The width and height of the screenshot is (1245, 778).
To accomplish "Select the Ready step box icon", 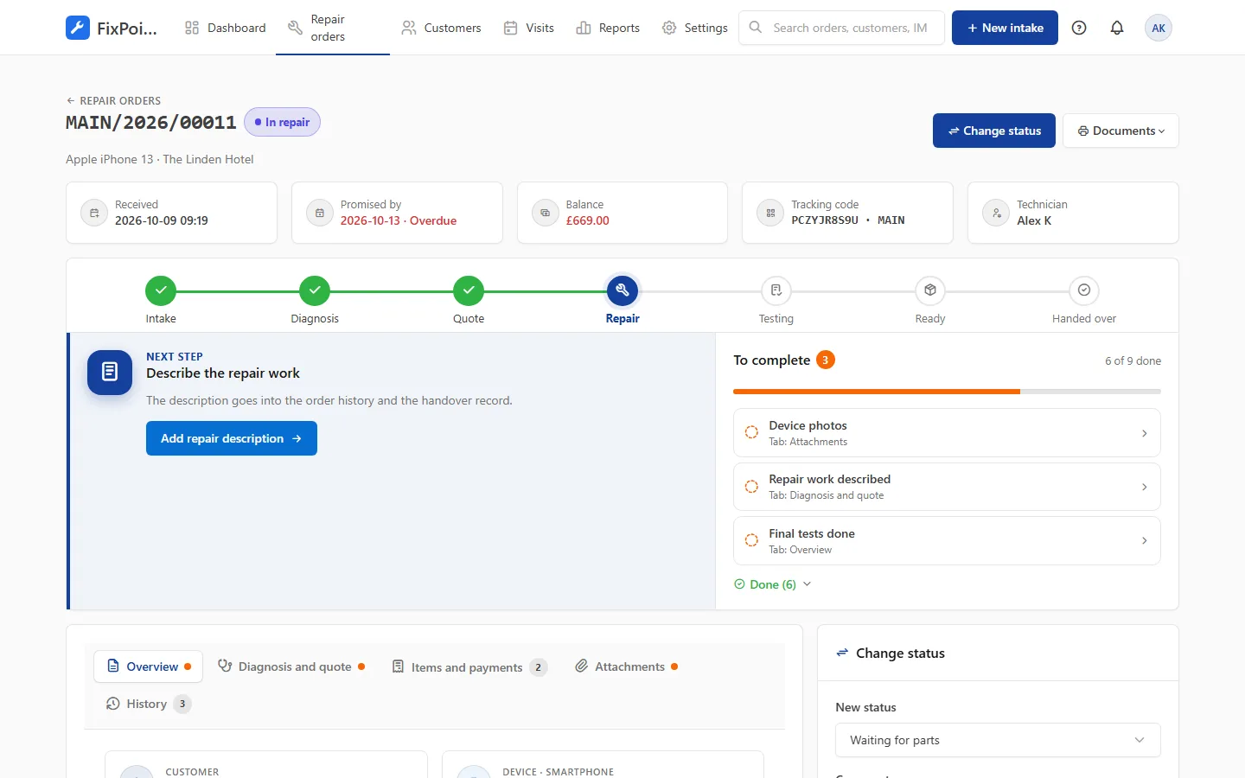I will click(x=930, y=290).
